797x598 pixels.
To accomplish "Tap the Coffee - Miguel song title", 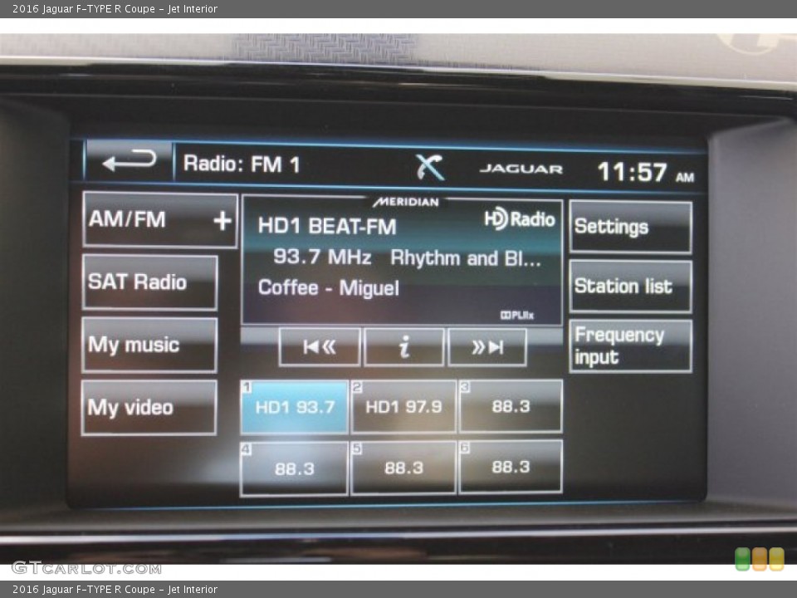I will coord(329,288).
